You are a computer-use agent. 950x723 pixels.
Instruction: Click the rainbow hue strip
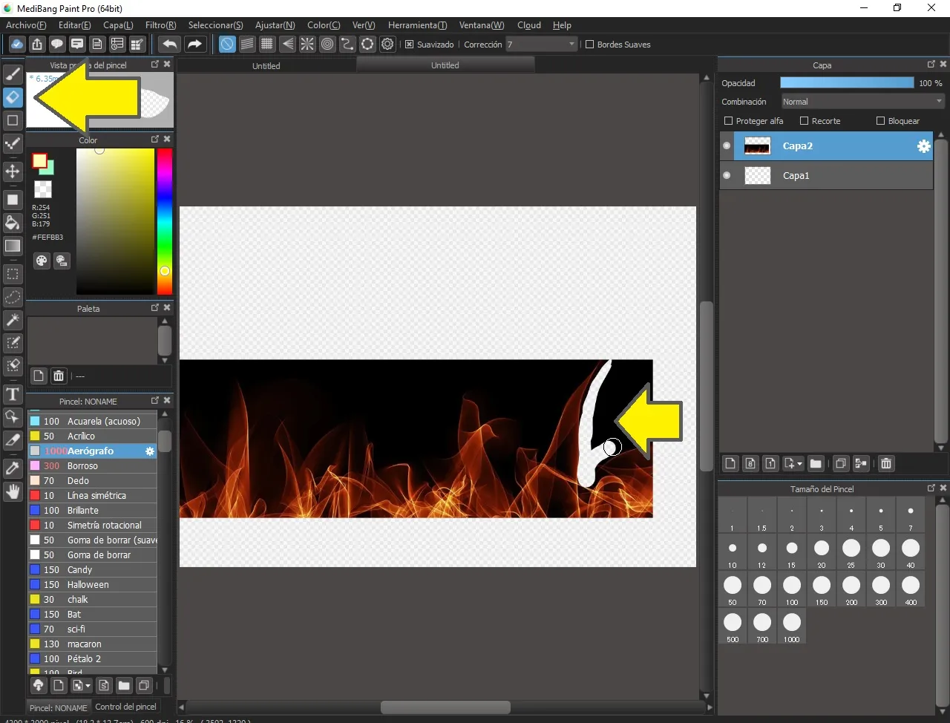pos(165,221)
